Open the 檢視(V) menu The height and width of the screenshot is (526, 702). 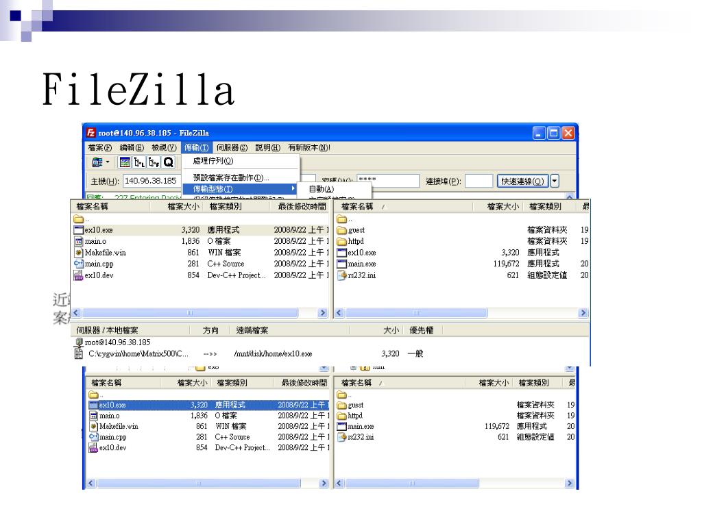tap(164, 147)
